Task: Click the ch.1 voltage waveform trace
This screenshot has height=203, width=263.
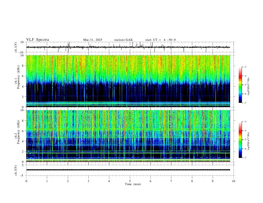Action: pyautogui.click(x=128, y=47)
